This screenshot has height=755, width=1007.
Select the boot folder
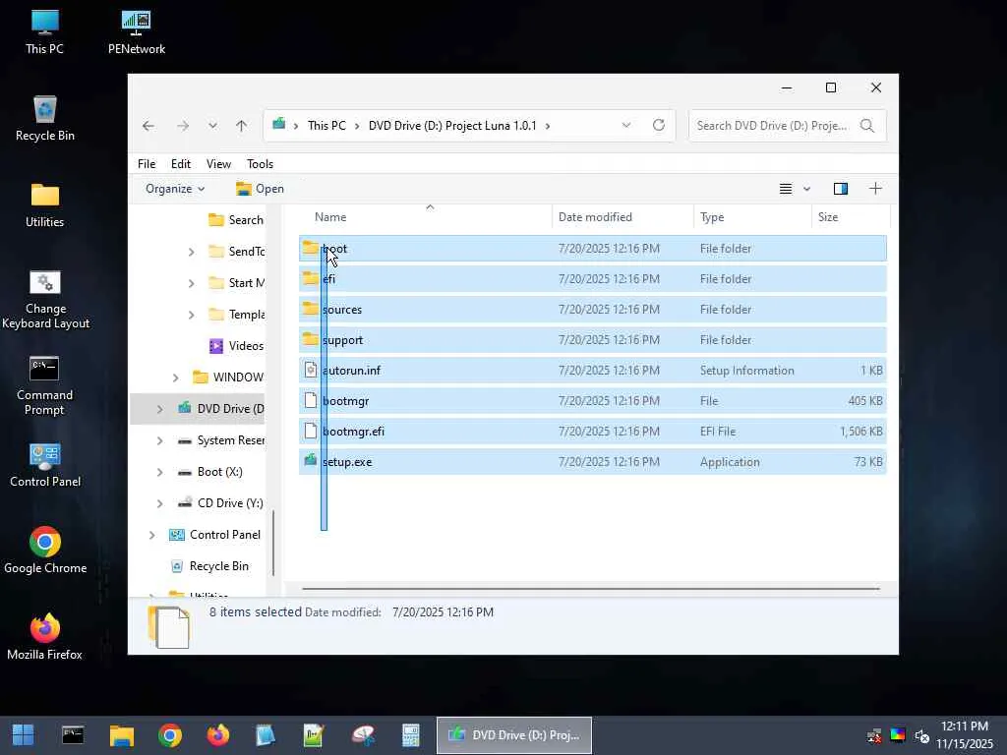pyautogui.click(x=592, y=249)
